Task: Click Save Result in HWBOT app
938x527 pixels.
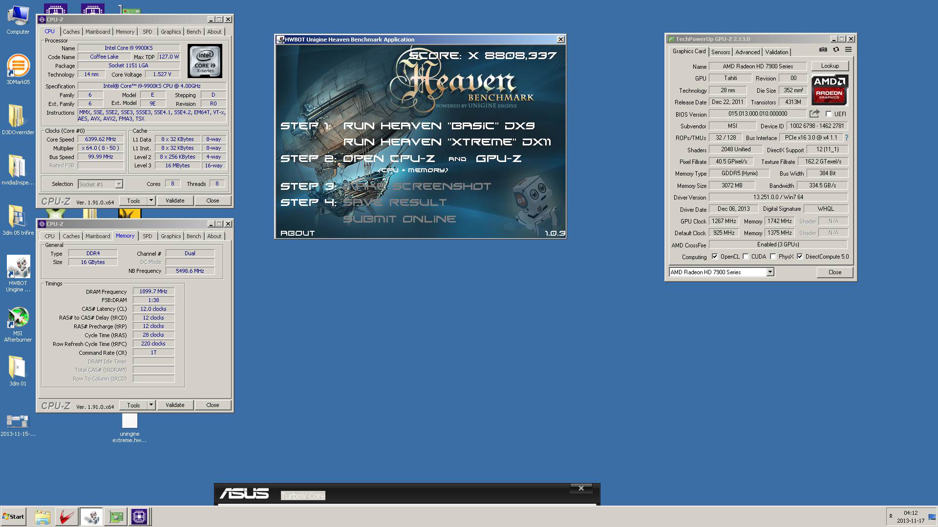Action: click(395, 203)
